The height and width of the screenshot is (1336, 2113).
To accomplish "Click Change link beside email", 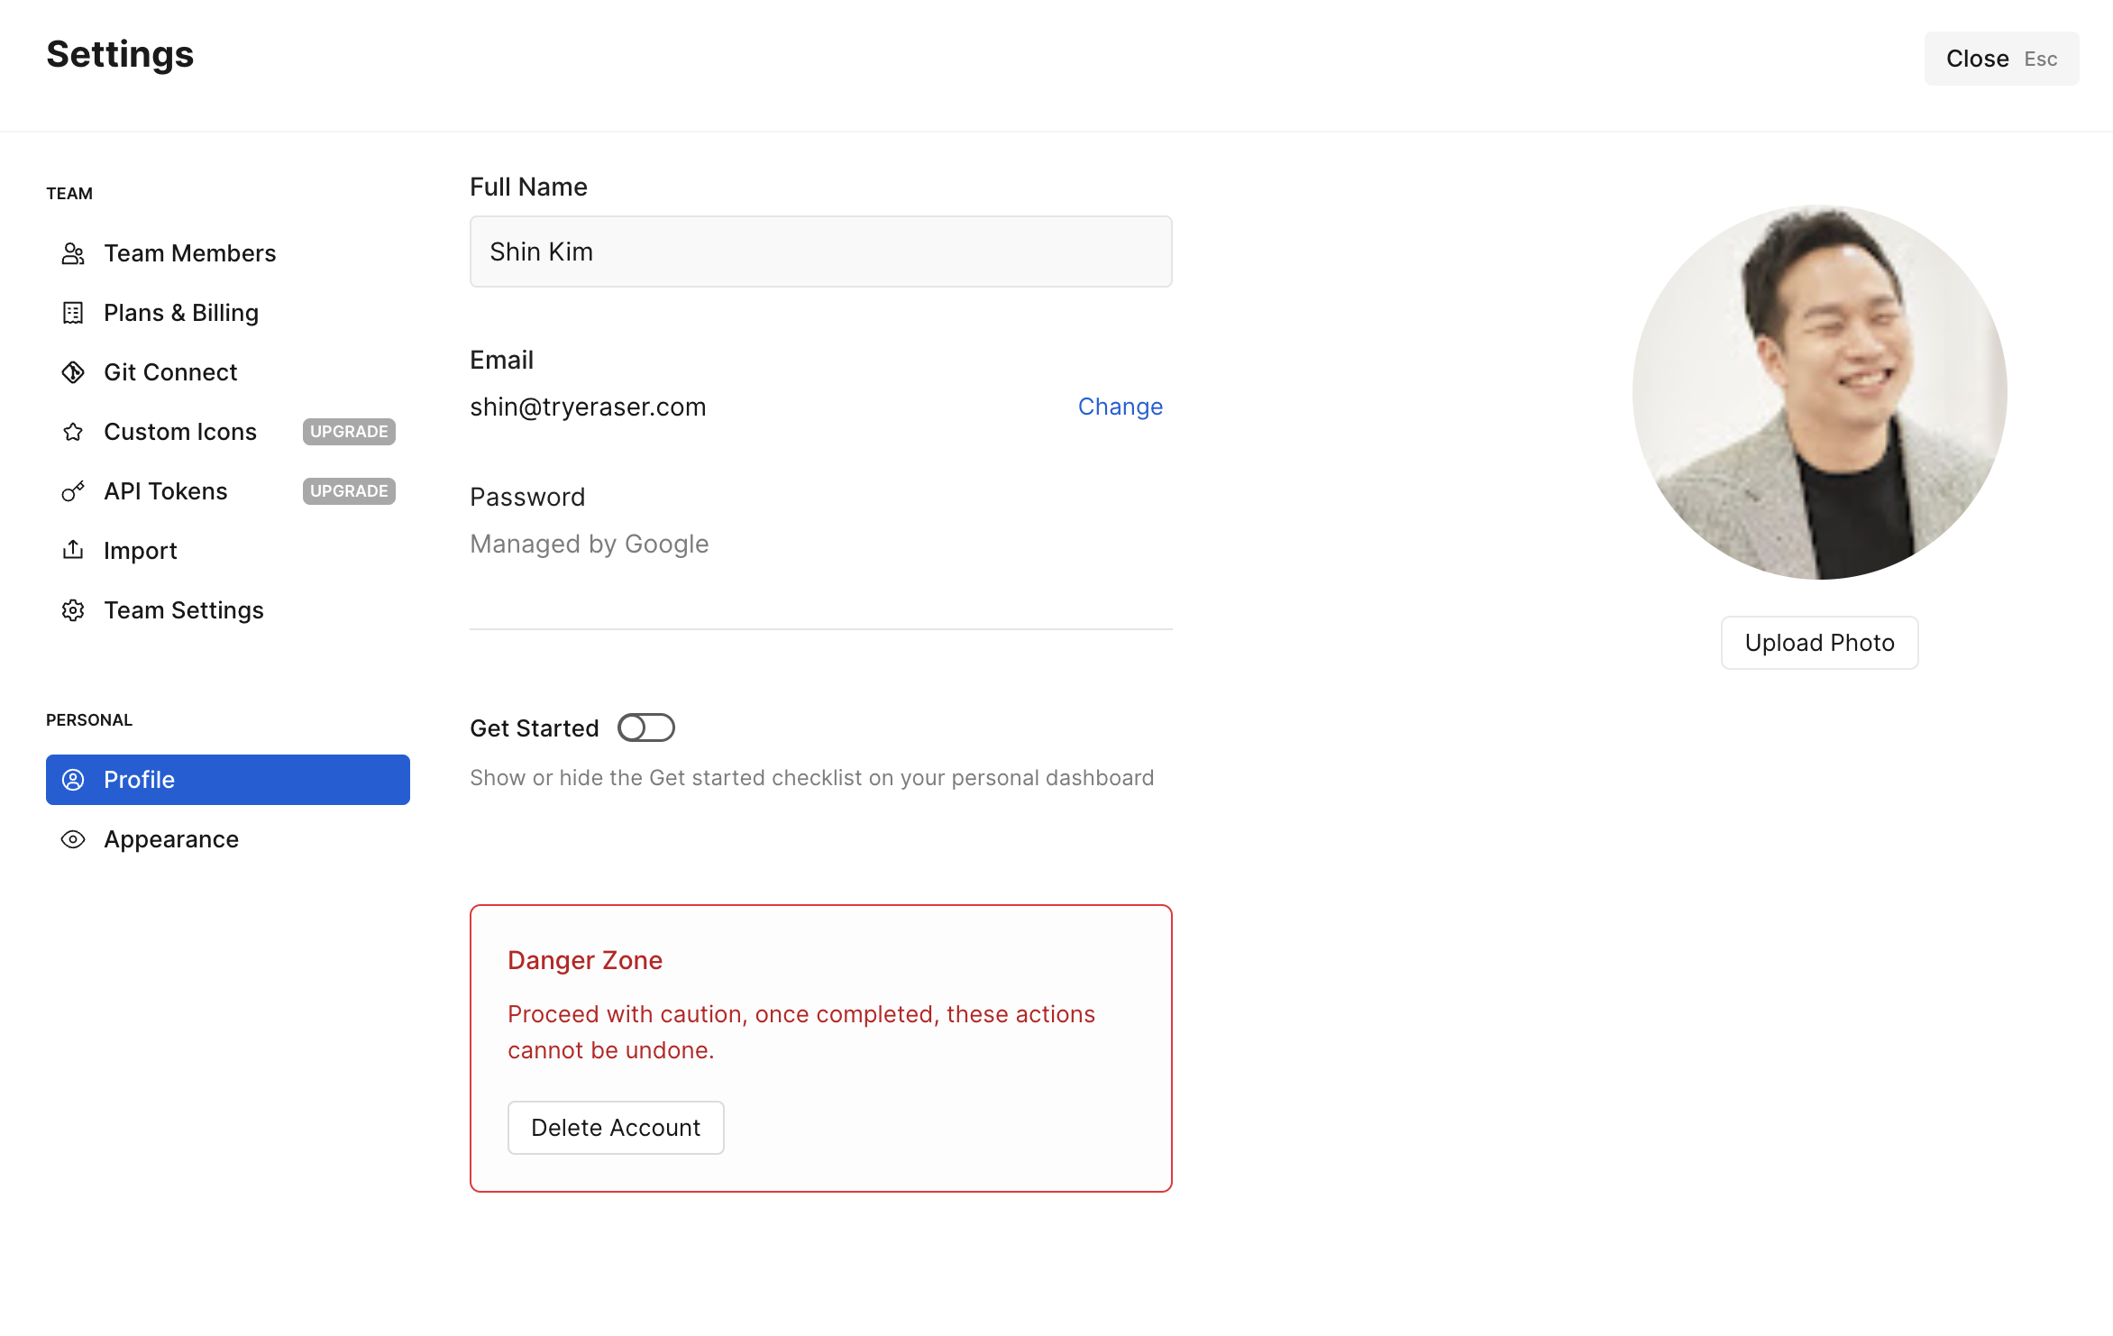I will click(x=1121, y=407).
